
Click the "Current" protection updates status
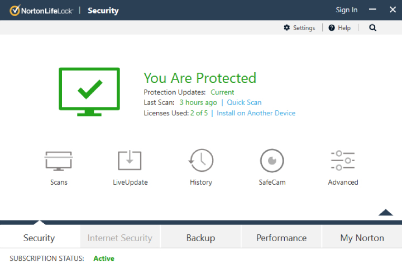pos(222,92)
